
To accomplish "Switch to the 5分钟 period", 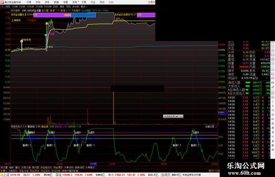I will (22, 7).
